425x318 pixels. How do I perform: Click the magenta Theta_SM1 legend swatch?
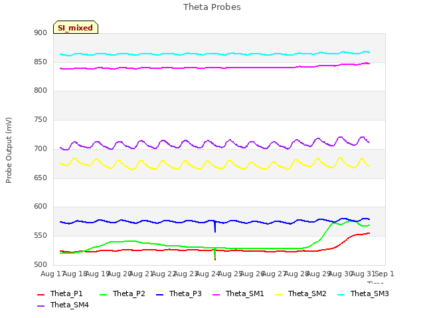click(x=216, y=294)
